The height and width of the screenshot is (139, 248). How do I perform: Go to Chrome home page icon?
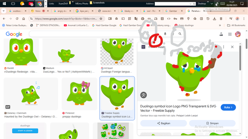24,19
